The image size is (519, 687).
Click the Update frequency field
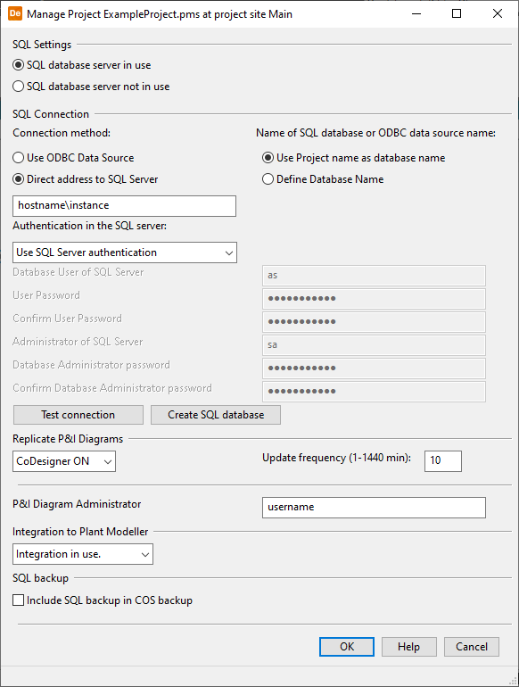pos(443,461)
